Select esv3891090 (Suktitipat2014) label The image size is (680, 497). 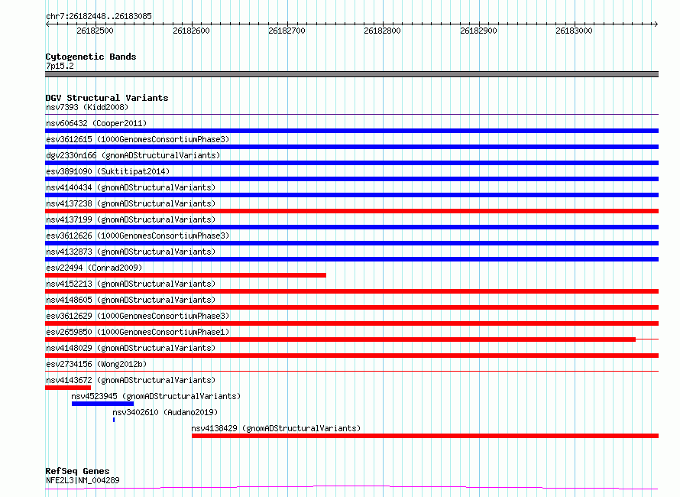click(x=108, y=171)
